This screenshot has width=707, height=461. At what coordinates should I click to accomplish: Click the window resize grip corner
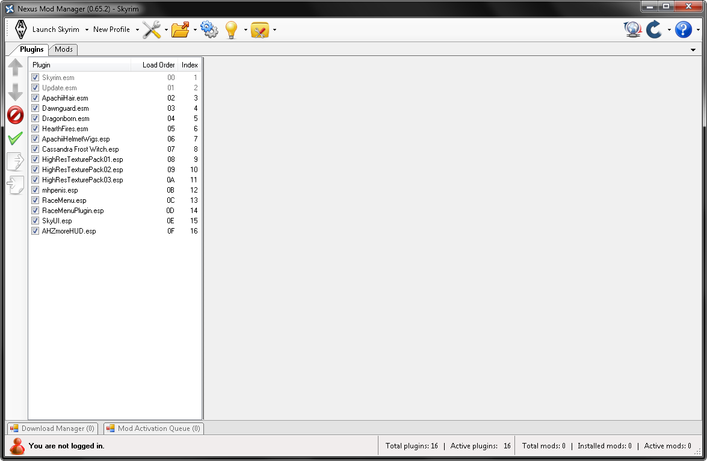697,452
